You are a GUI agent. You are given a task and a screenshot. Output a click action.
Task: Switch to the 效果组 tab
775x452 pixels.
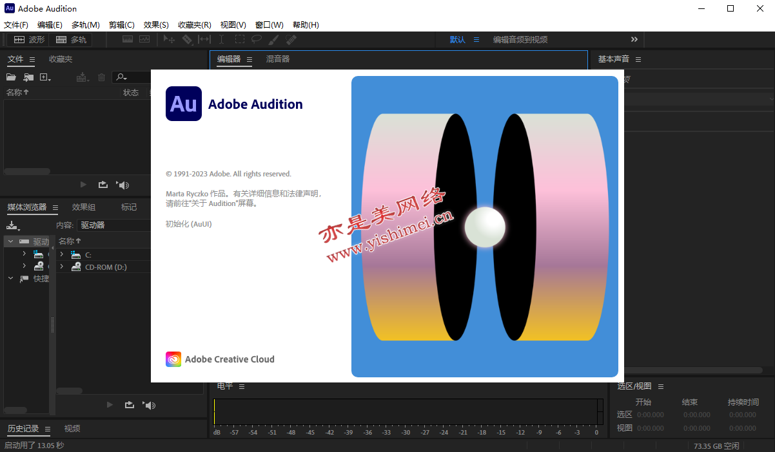point(84,207)
